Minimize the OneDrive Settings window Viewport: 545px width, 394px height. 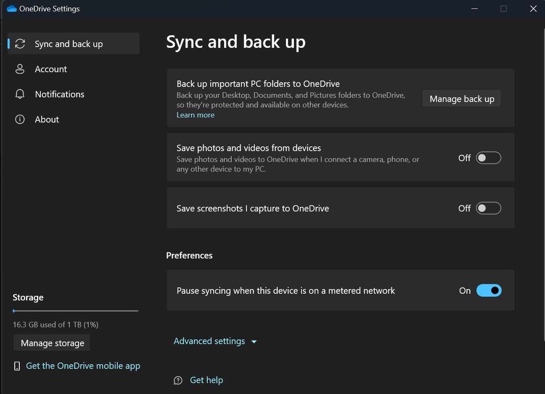coord(474,9)
